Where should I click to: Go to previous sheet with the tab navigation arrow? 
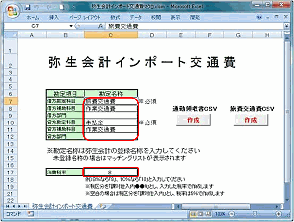click(x=13, y=206)
